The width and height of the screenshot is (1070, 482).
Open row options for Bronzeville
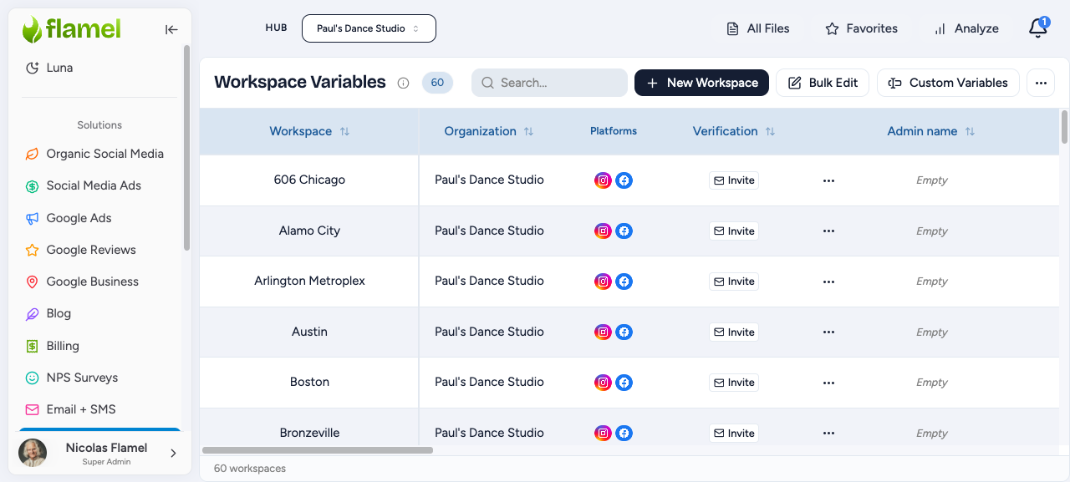pos(828,434)
